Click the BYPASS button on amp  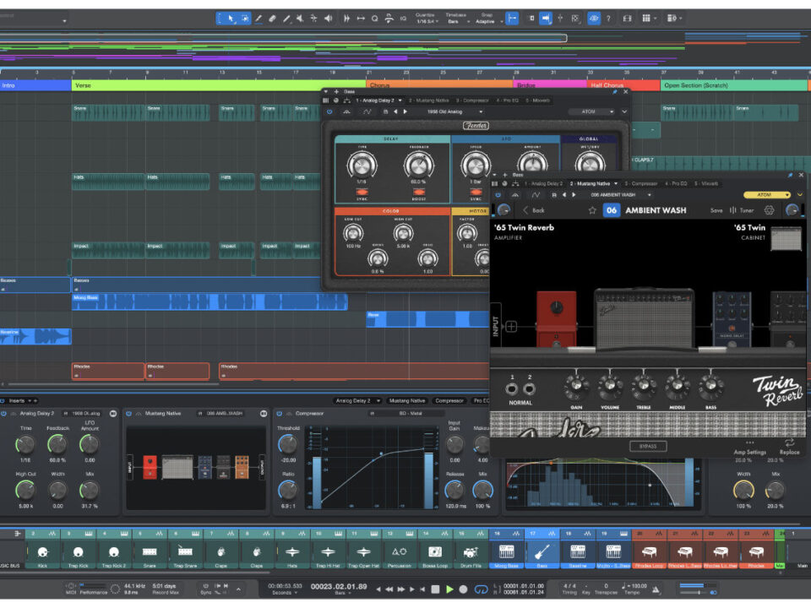coord(647,446)
